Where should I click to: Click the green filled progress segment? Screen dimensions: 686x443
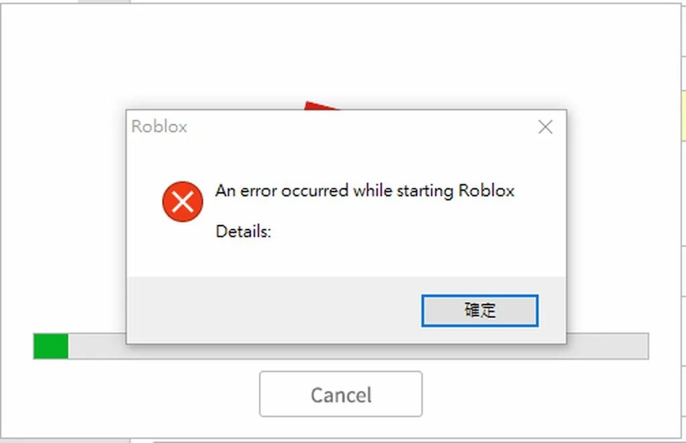(51, 346)
